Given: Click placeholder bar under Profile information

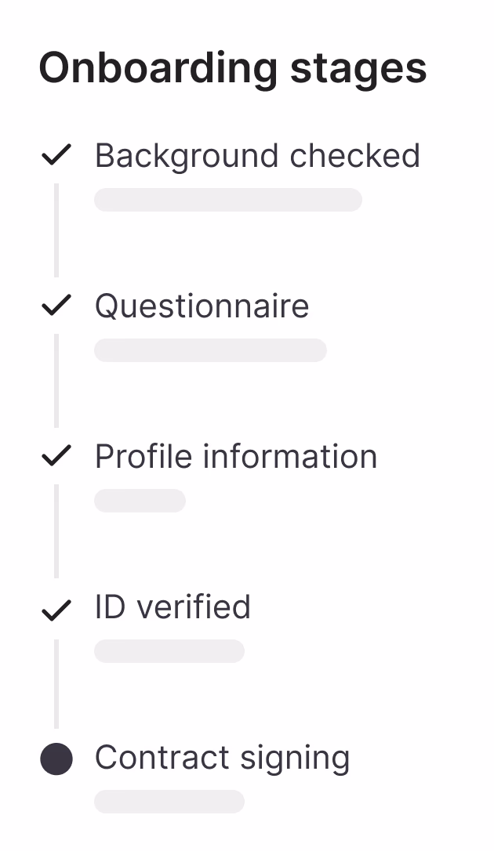Looking at the screenshot, I should click(140, 501).
